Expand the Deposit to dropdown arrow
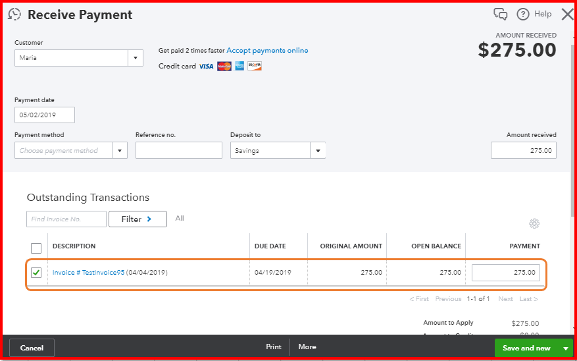This screenshot has width=577, height=361. [x=318, y=150]
